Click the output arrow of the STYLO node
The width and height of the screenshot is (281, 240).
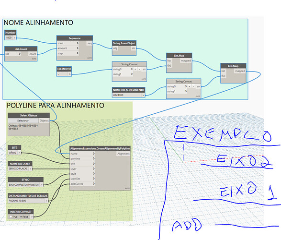[x=42, y=185]
